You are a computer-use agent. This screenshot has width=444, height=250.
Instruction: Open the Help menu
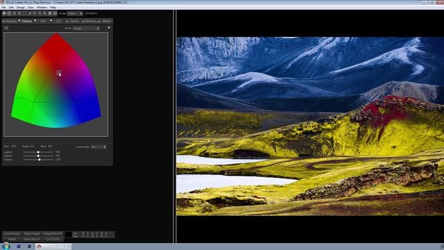click(53, 8)
